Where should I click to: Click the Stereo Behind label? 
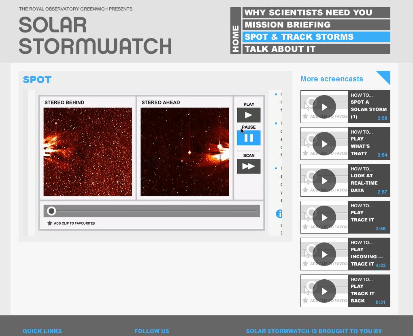pos(64,102)
